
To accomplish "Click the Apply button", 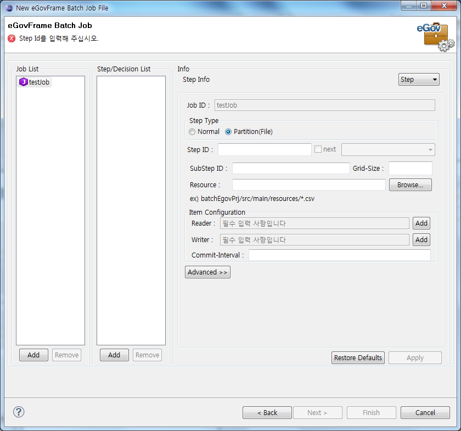I will [415, 358].
